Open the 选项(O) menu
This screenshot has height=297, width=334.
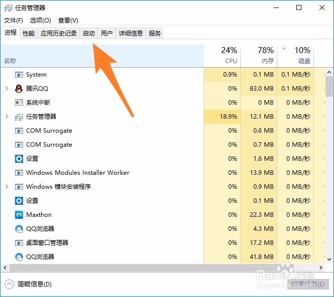[x=41, y=21]
